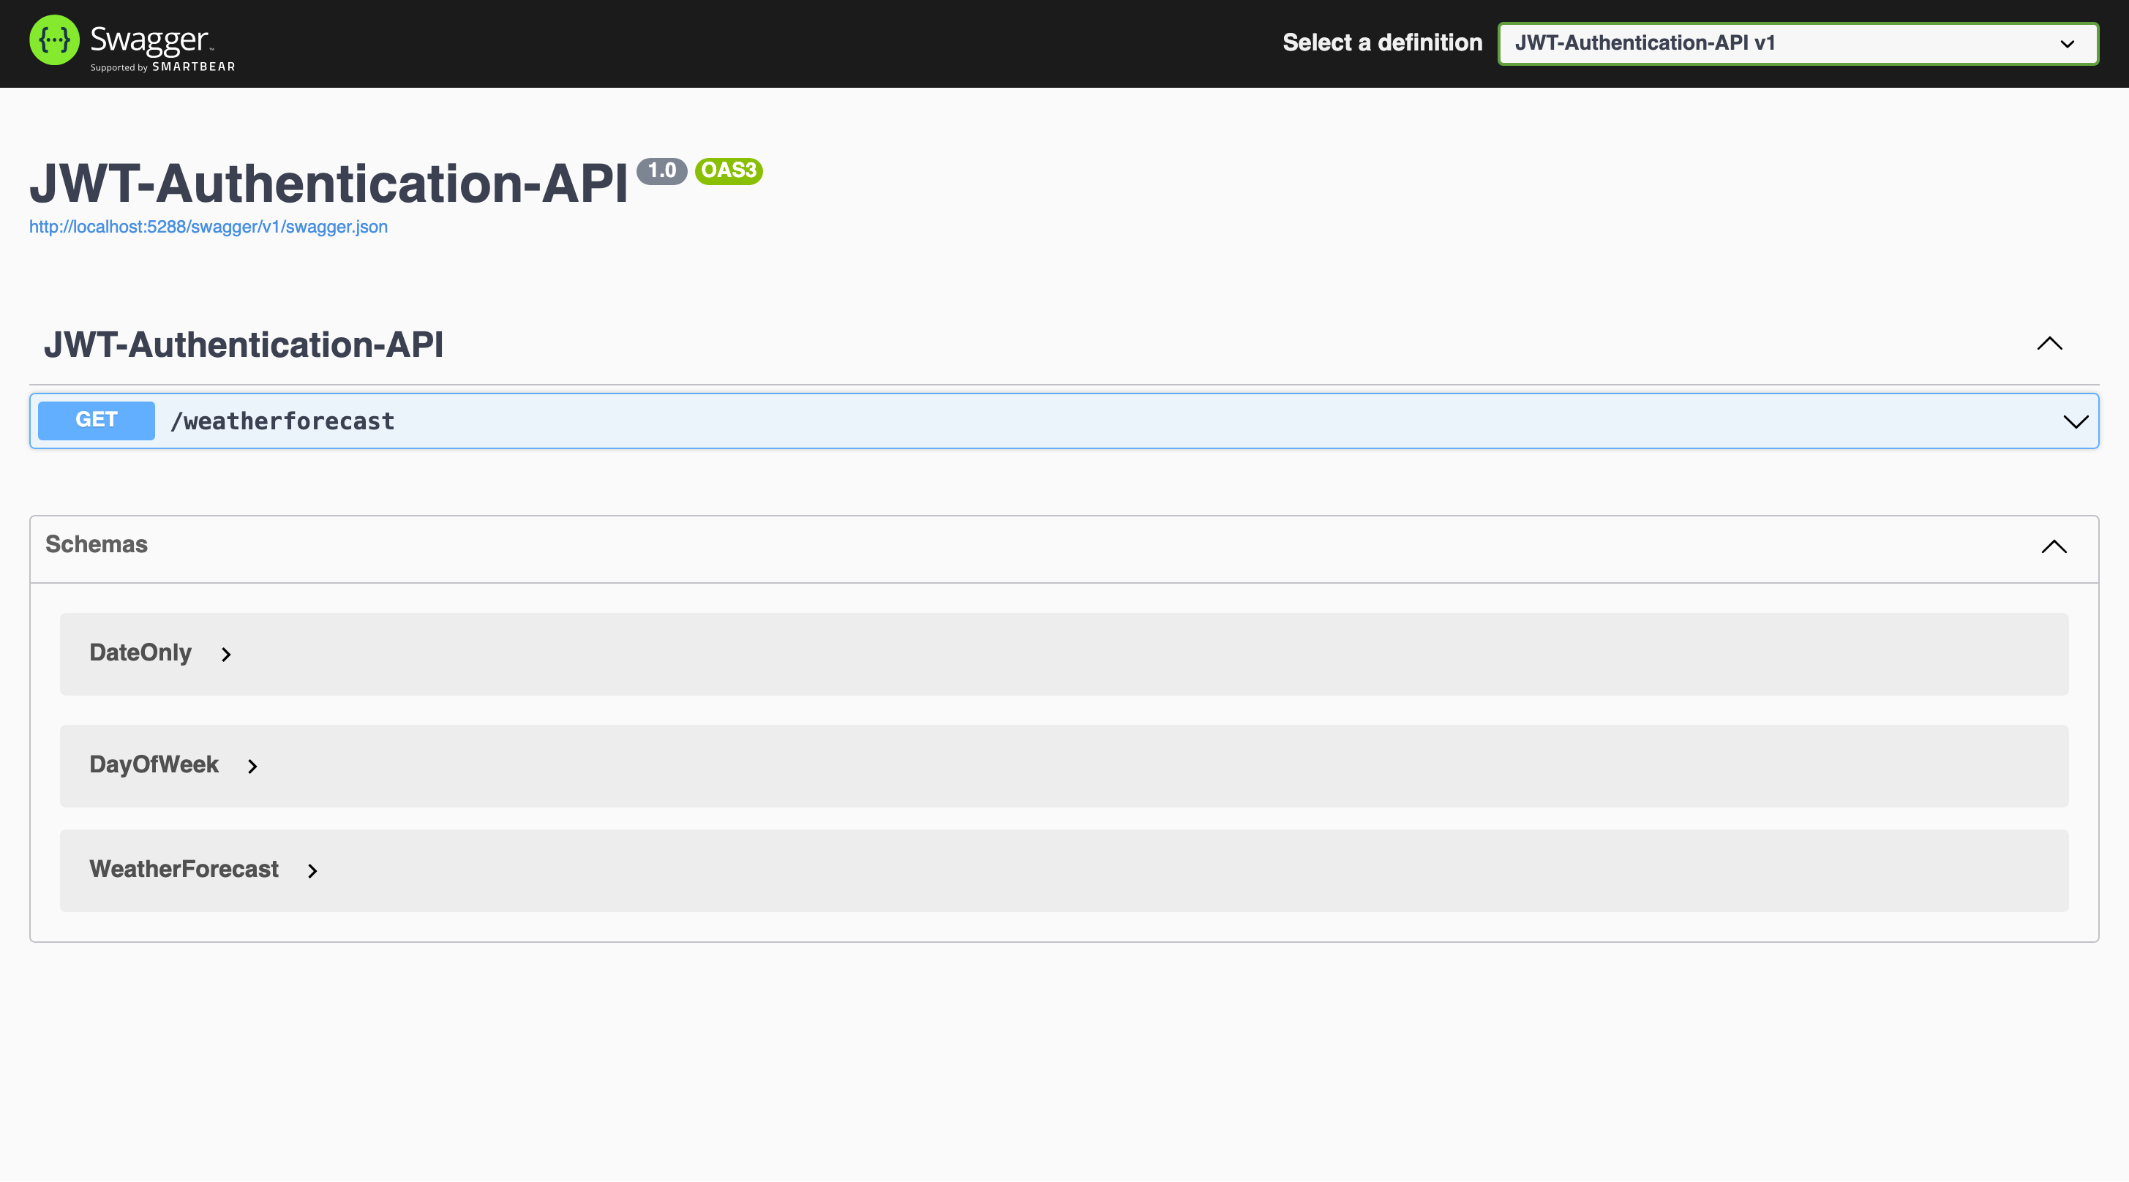Click the DayOfWeek schema name
Image resolution: width=2129 pixels, height=1182 pixels.
(x=154, y=765)
